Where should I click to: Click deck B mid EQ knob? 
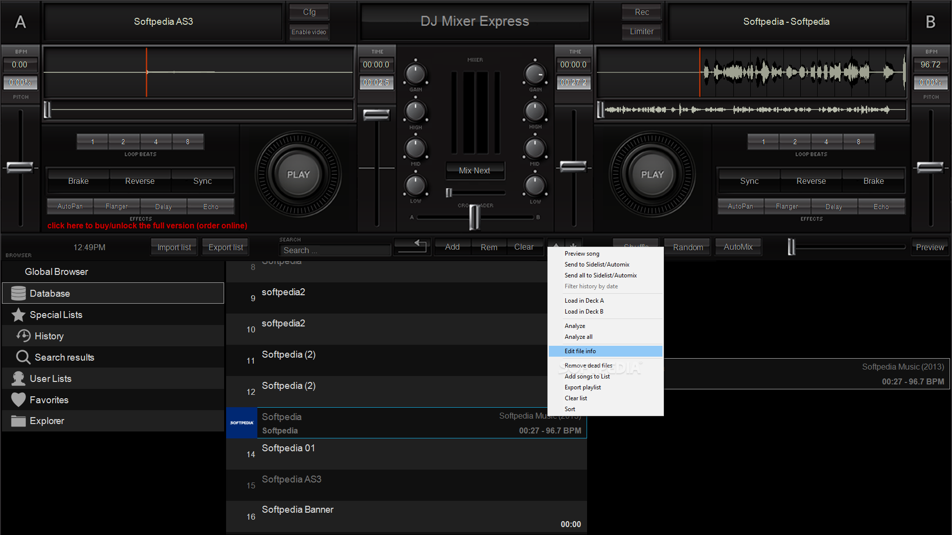point(535,148)
